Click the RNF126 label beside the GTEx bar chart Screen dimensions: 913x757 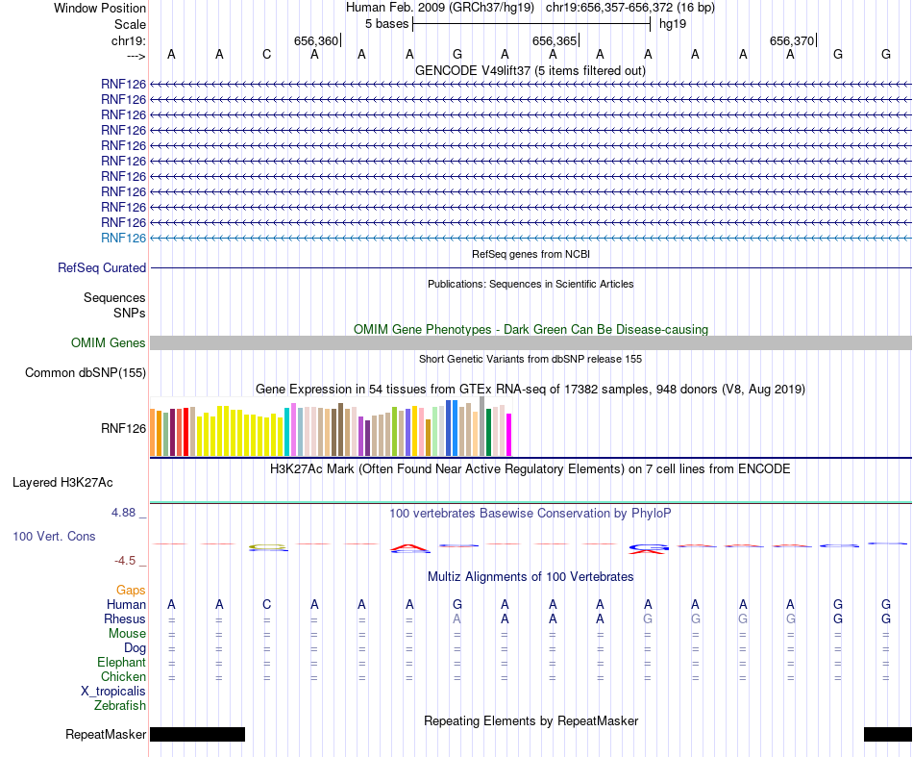tap(123, 428)
